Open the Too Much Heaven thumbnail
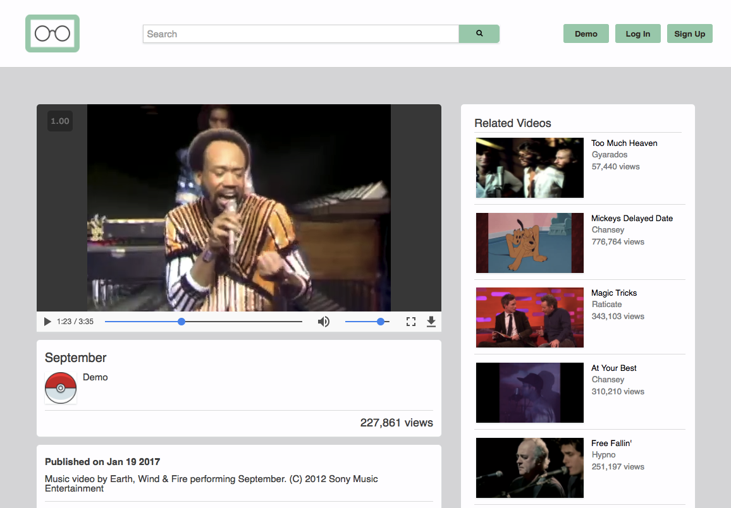 pos(530,167)
